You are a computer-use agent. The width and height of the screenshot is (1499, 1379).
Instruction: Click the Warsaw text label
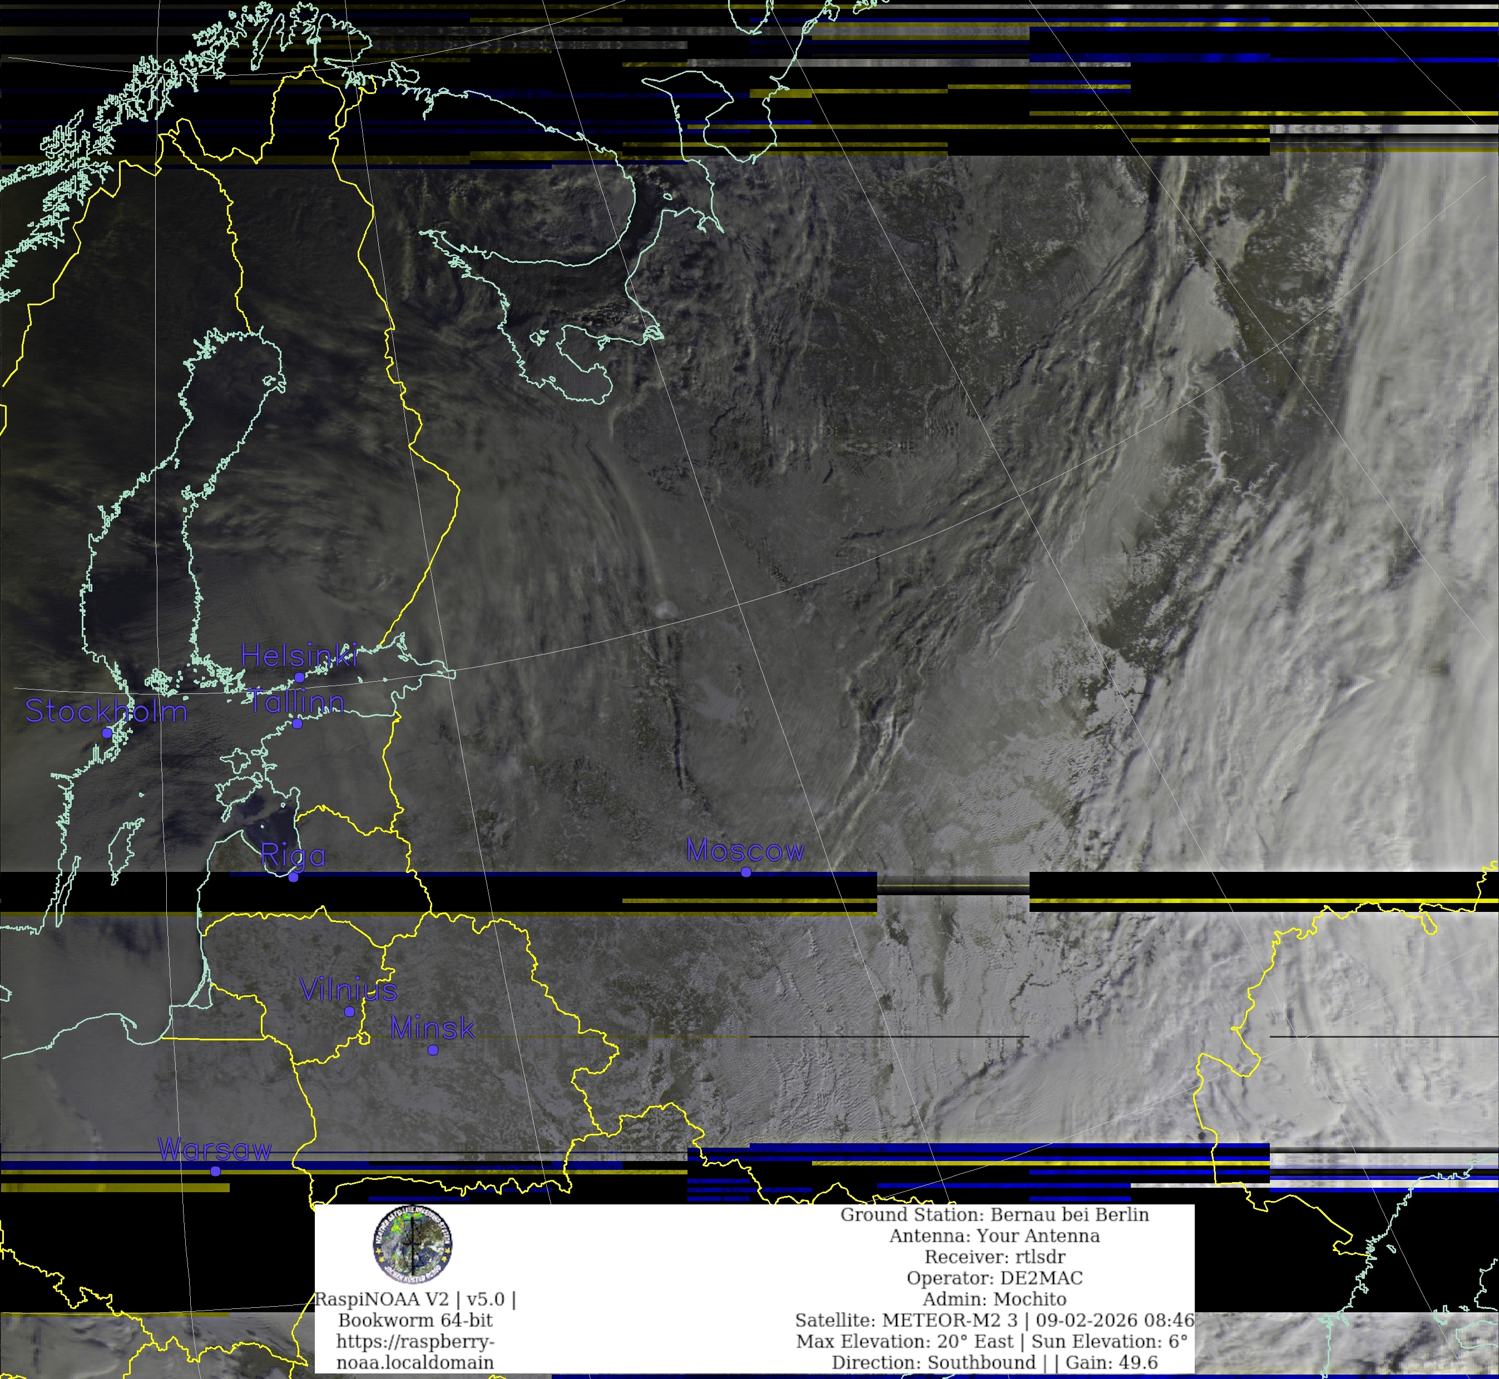215,1149
